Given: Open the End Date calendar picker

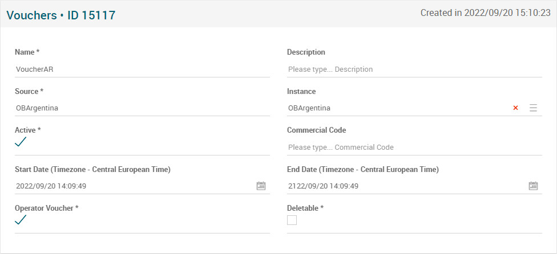Looking at the screenshot, I should (534, 186).
